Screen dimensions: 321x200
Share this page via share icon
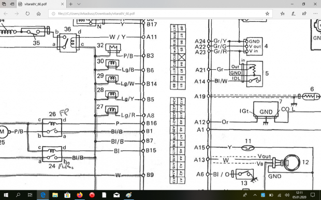point(304,13)
